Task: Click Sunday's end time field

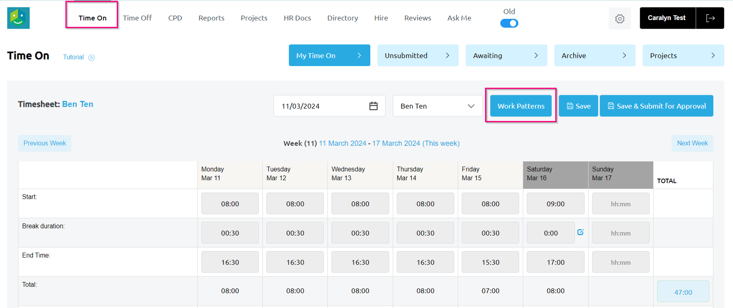Action: pyautogui.click(x=620, y=262)
